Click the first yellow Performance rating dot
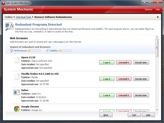Image resolution: width=164 pixels, height=123 pixels. (29, 51)
